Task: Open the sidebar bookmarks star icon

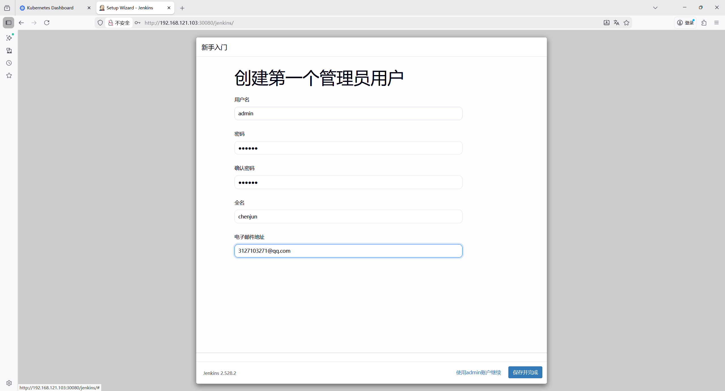Action: click(9, 75)
